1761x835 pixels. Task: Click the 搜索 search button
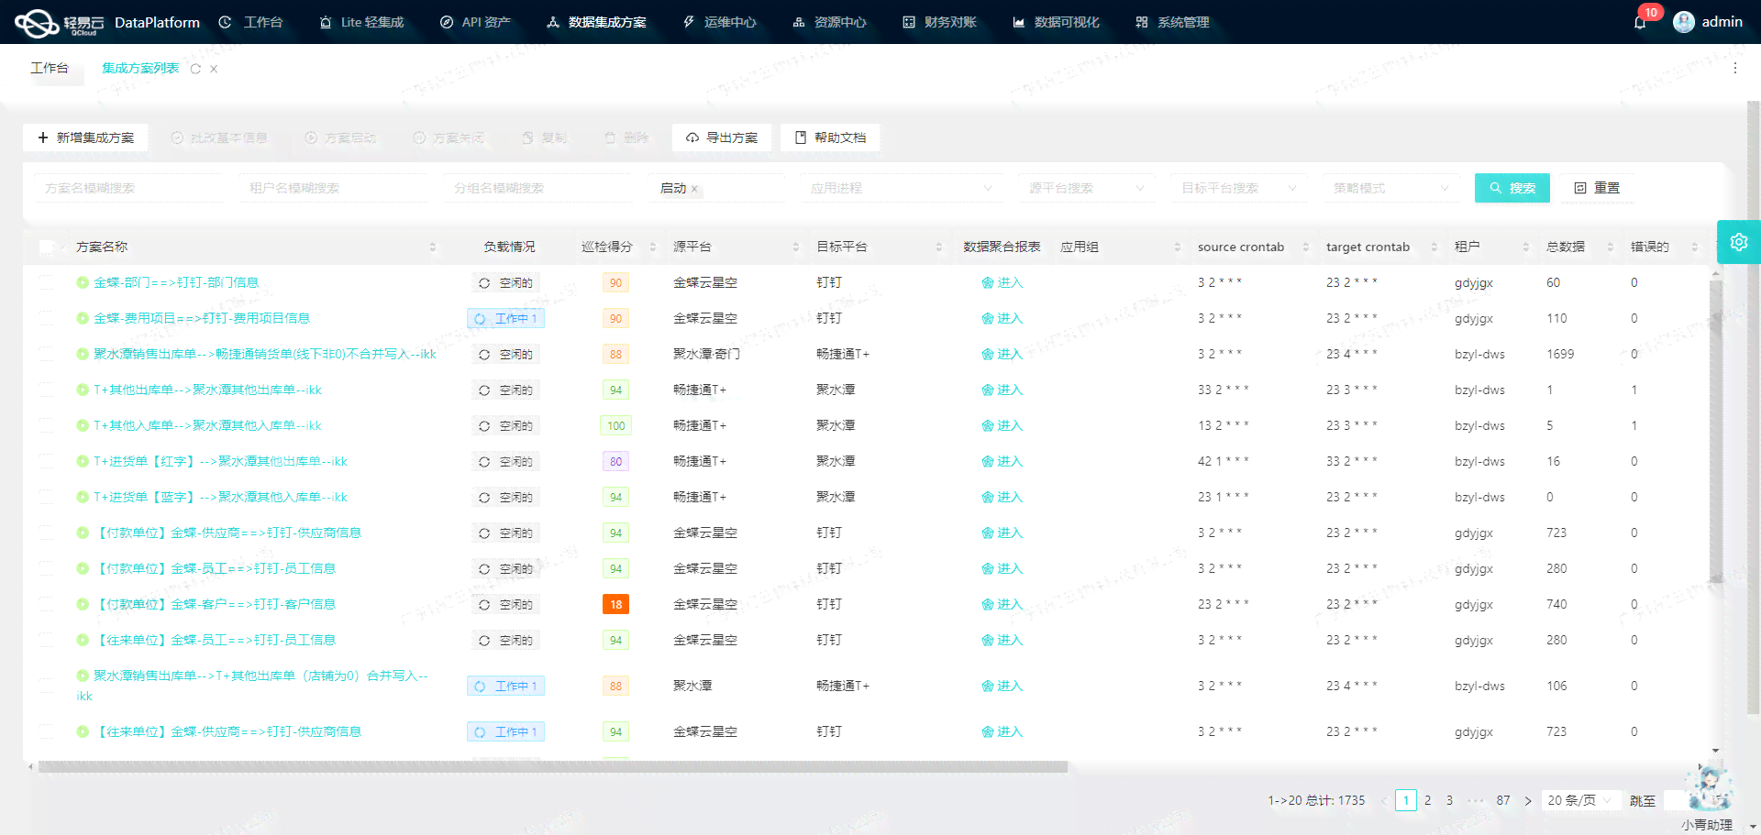[x=1512, y=188]
